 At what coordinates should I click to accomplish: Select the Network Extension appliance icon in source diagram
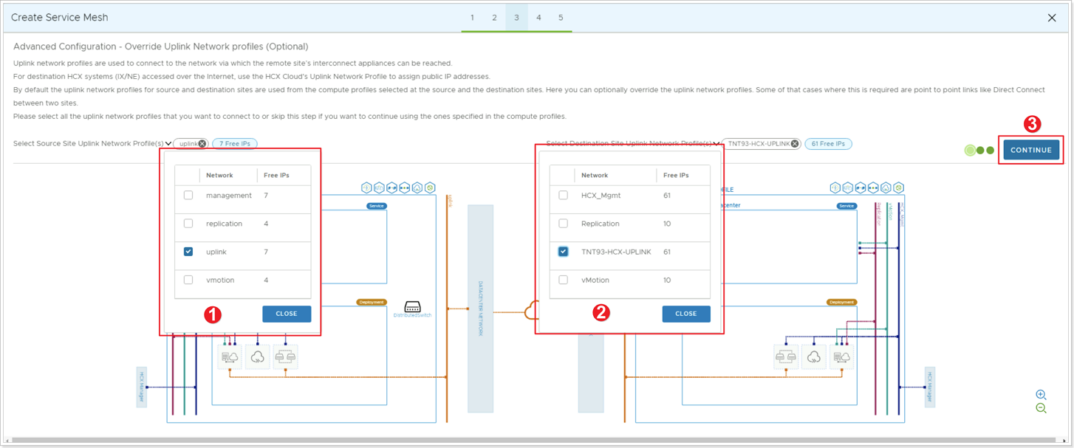[x=286, y=356]
